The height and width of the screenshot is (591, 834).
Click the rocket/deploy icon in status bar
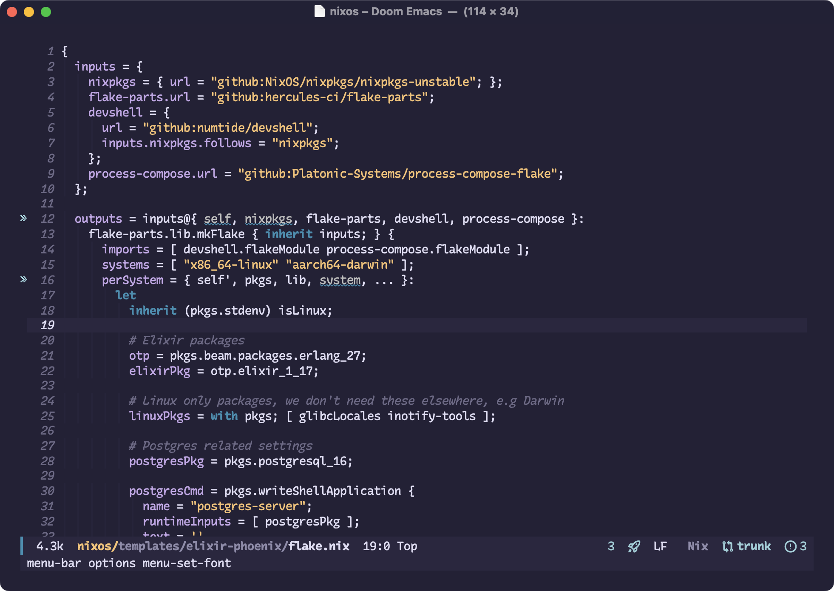633,546
